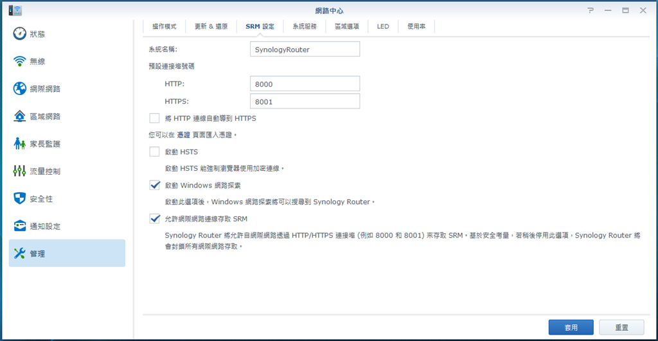Select 狀態 label in sidebar
This screenshot has width=658, height=341.
coord(37,34)
